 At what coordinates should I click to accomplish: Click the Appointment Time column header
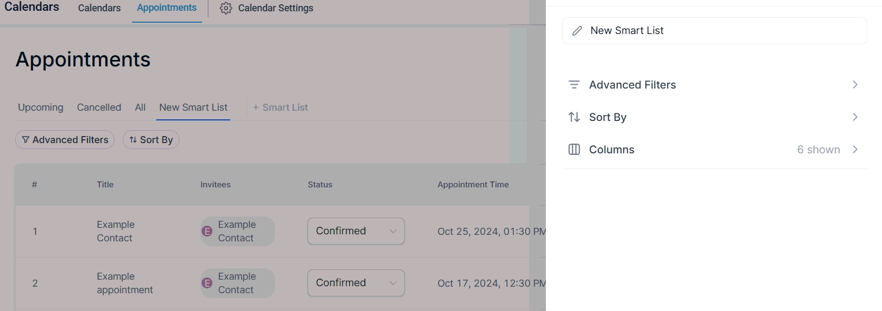tap(473, 185)
